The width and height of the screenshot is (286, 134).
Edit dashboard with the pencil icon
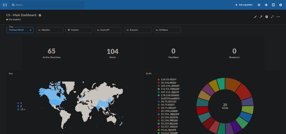coord(255,17)
